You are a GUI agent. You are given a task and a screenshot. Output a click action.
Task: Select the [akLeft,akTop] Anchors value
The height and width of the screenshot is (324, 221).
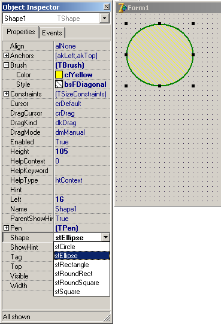pos(76,56)
